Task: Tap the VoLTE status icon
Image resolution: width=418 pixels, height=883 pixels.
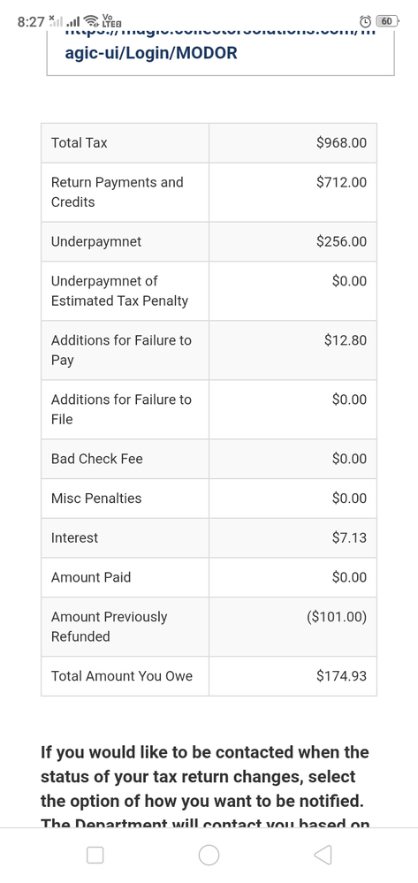Action: pos(110,21)
